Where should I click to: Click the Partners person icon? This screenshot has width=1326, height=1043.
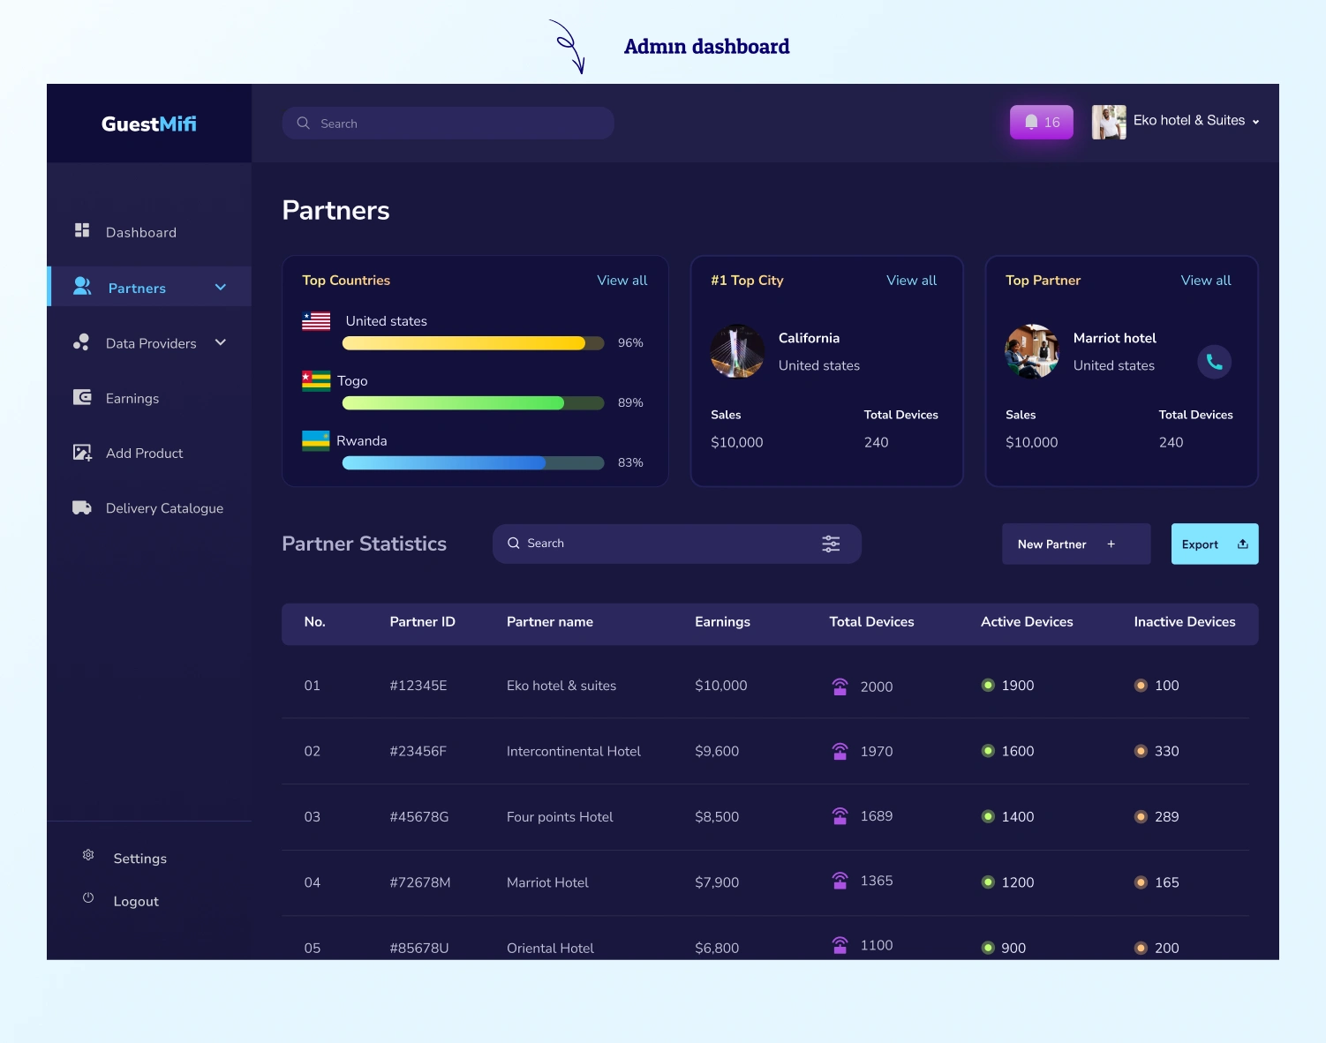82,286
